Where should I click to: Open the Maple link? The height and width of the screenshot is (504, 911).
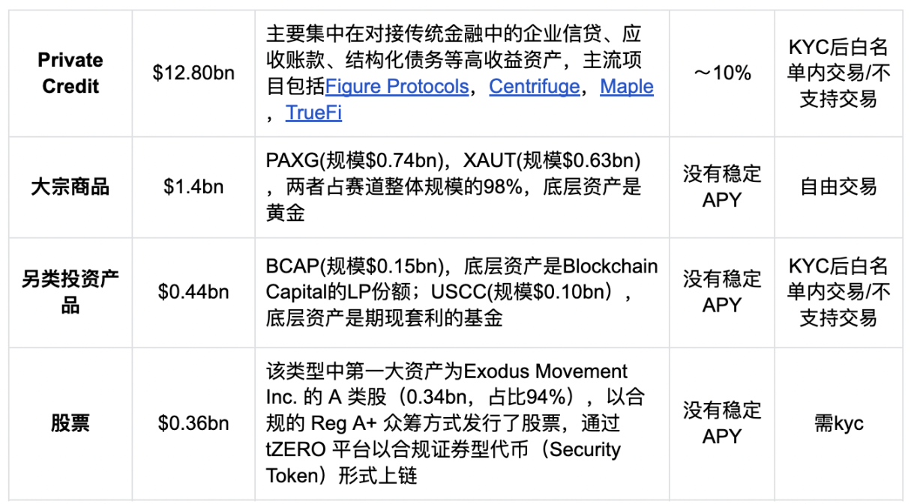(627, 87)
